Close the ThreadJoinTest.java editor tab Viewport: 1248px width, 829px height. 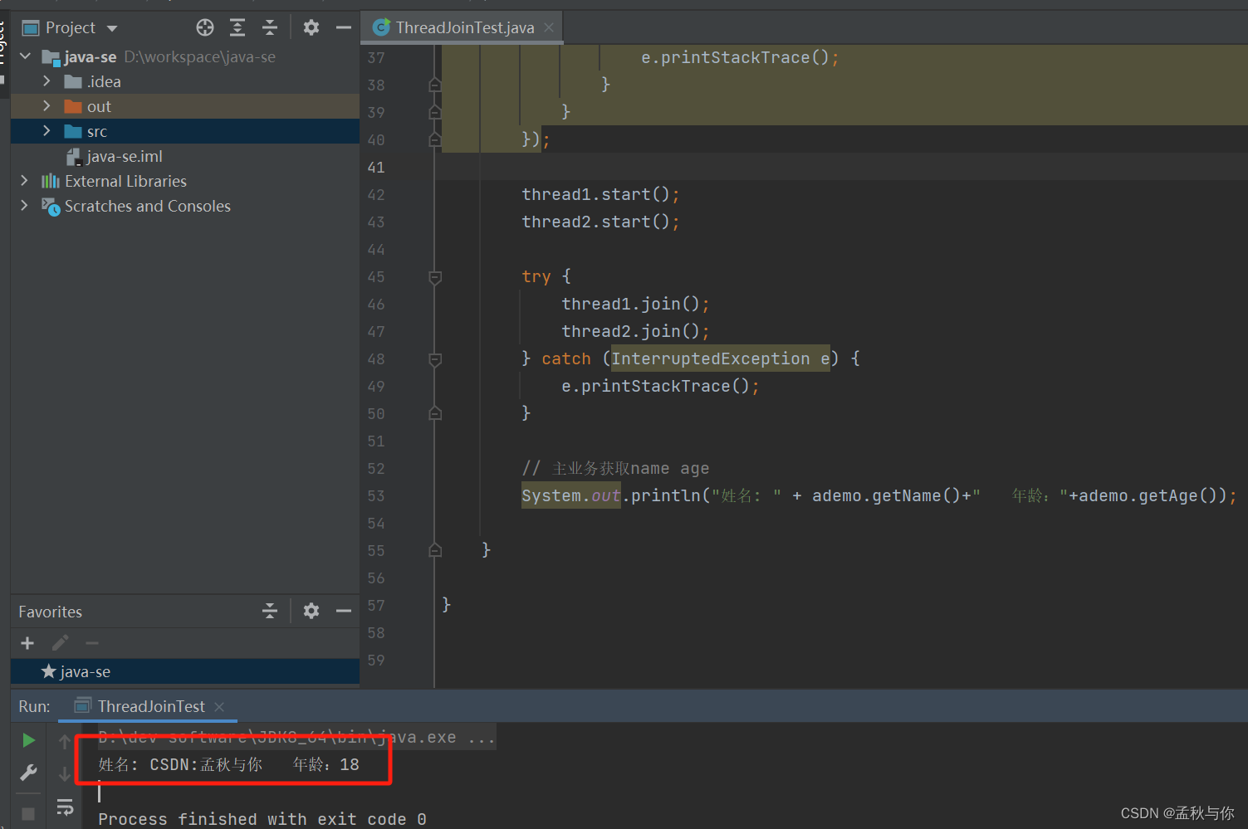coord(549,27)
